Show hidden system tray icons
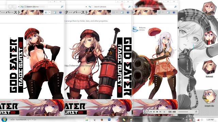The width and height of the screenshot is (218, 122). (187, 120)
